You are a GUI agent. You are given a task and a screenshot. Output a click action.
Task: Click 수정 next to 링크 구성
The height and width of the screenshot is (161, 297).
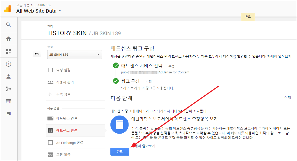pyautogui.click(x=149, y=82)
